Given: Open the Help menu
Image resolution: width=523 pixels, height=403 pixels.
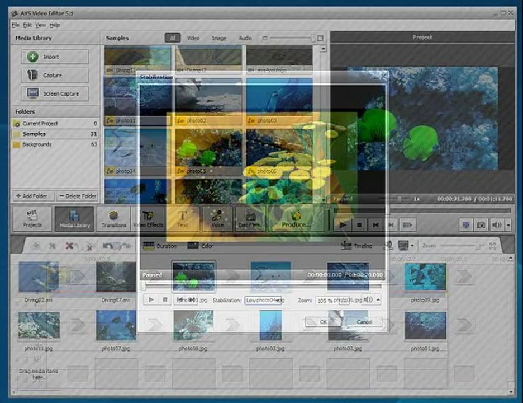Looking at the screenshot, I should pyautogui.click(x=54, y=25).
